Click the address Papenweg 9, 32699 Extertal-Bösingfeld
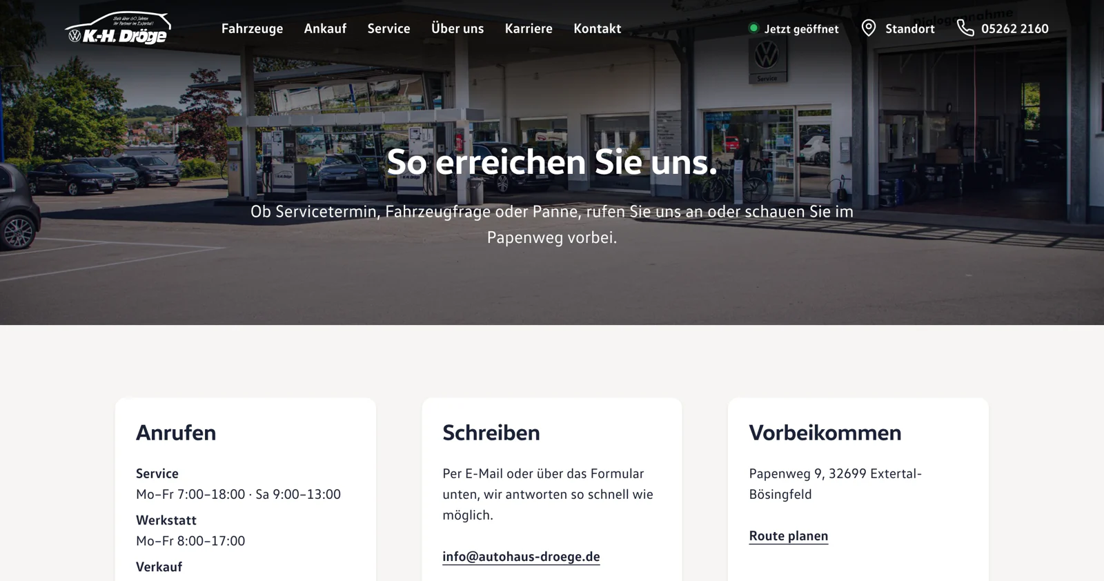This screenshot has height=581, width=1104. point(836,484)
